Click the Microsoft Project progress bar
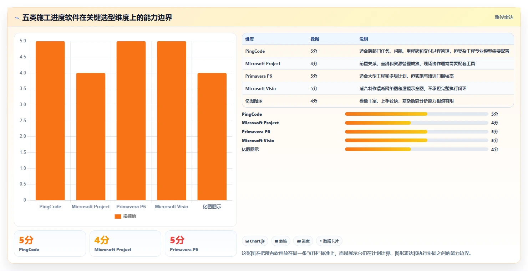Screen dimensions: 528x271 [x=417, y=123]
